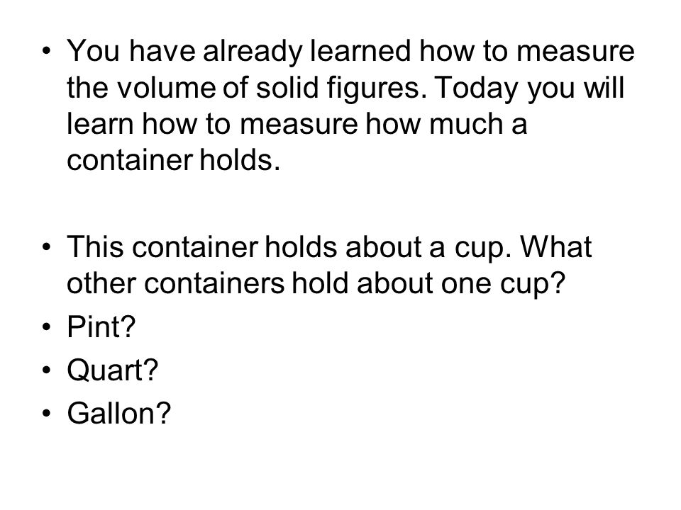
Task: Click the bullet point before 'Pint?'
Action: tap(47, 327)
